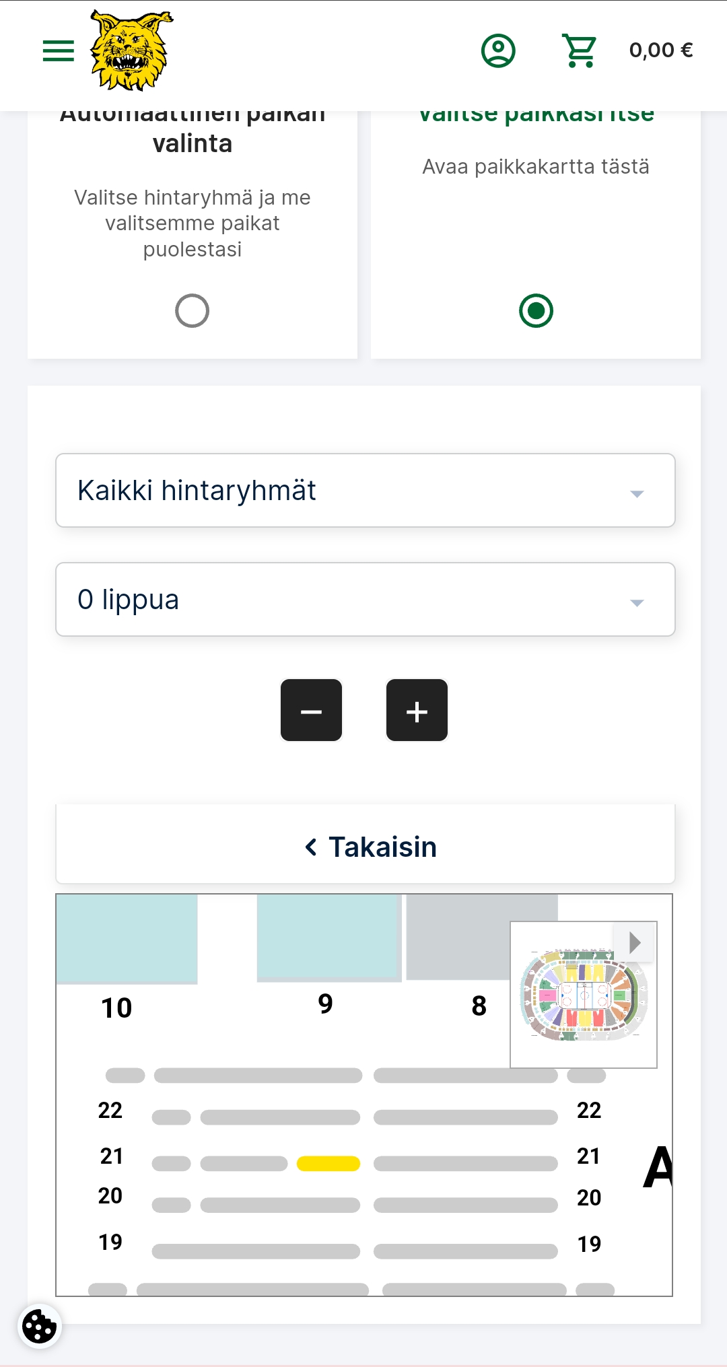Select the yellow highlighted seats in row 21

click(328, 1163)
